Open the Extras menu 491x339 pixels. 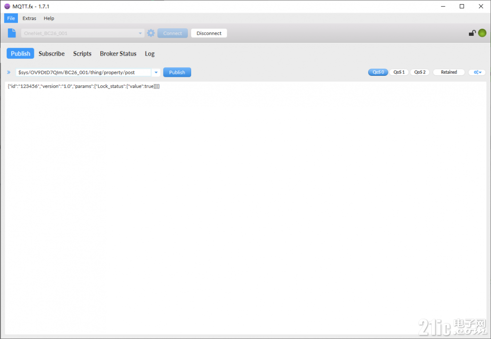pyautogui.click(x=29, y=18)
